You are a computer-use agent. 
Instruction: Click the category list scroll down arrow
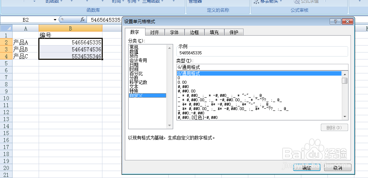tap(169, 126)
